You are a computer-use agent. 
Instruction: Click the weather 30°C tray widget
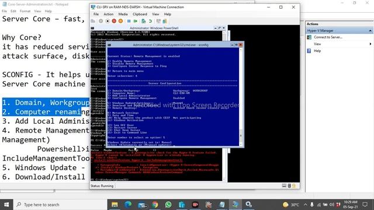coord(291,205)
